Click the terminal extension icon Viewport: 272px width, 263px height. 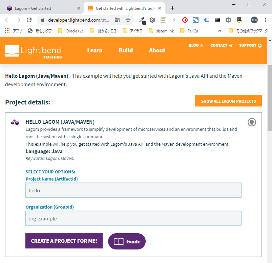coord(217,20)
